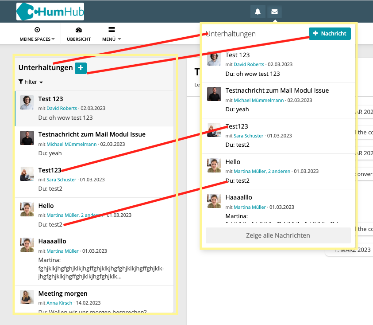The image size is (373, 325).
Task: Click Michael Mümmelmann link in popup
Action: coord(258,100)
